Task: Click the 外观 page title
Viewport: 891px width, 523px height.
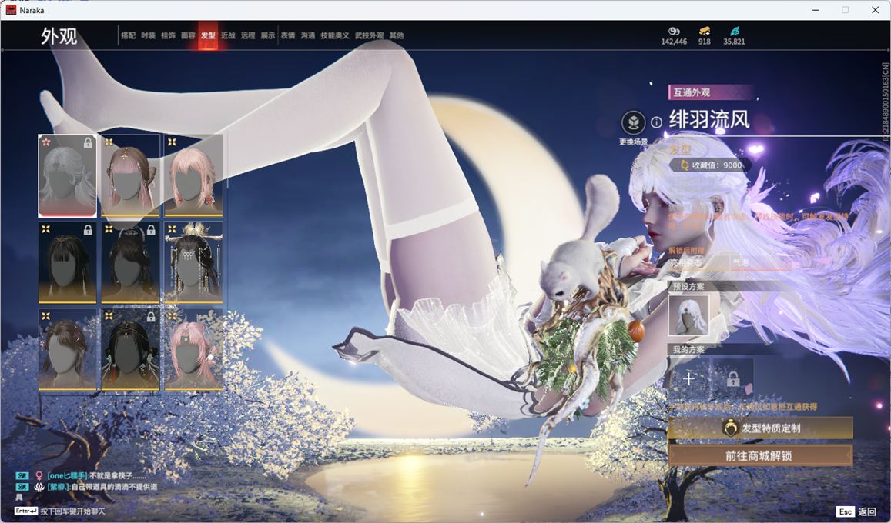Action: coord(59,36)
